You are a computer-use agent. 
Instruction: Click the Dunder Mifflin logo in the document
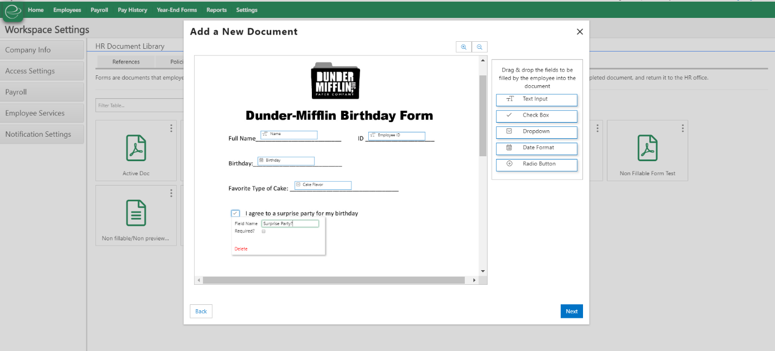pyautogui.click(x=336, y=81)
